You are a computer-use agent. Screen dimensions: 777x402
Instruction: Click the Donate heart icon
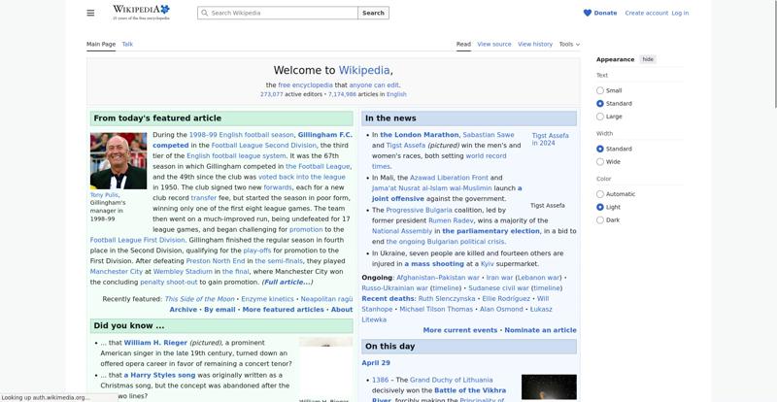coord(588,13)
